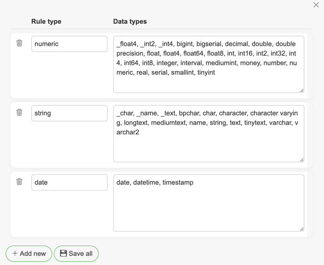324x265 pixels.
Task: Click the floppy disk icon on Save all
Action: tap(63, 254)
